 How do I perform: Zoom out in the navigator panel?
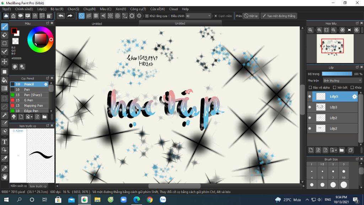click(333, 30)
